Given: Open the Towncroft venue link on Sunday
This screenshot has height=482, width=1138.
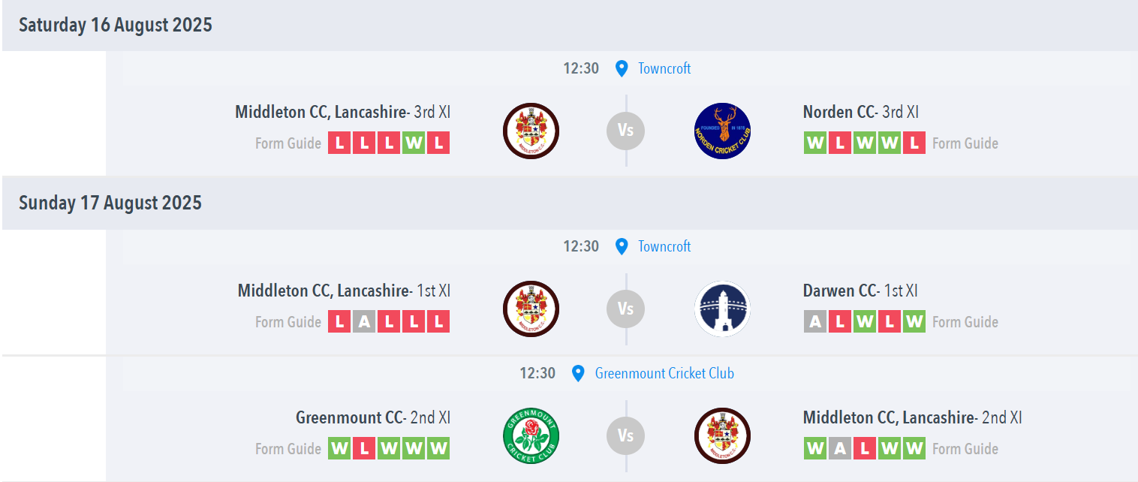Looking at the screenshot, I should [x=664, y=246].
